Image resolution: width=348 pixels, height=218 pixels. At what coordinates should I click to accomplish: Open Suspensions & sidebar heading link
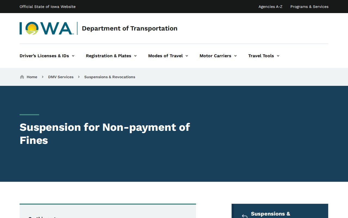(271, 214)
